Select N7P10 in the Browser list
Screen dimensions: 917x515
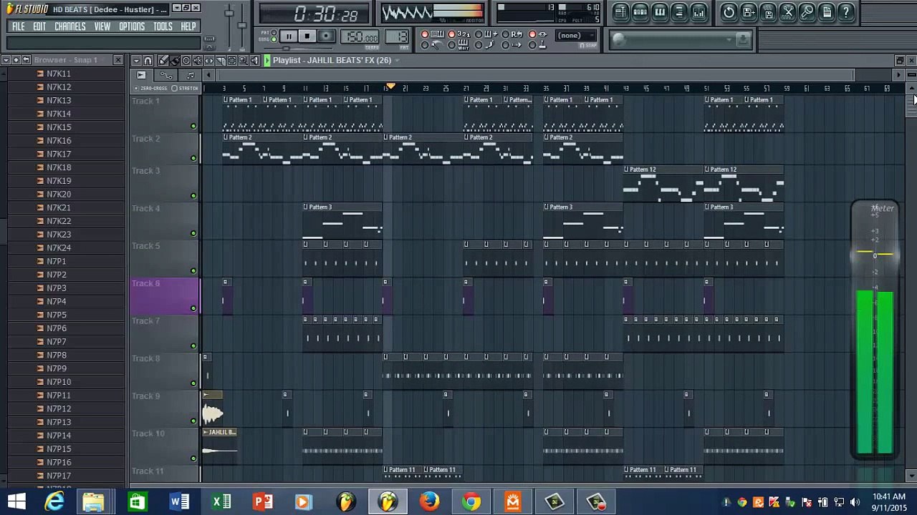[x=59, y=382]
